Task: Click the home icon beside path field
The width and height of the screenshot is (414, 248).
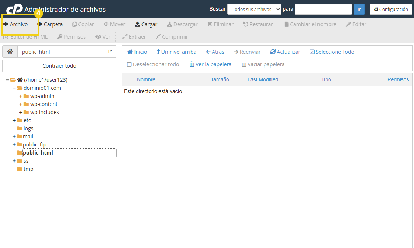Action: 10,52
